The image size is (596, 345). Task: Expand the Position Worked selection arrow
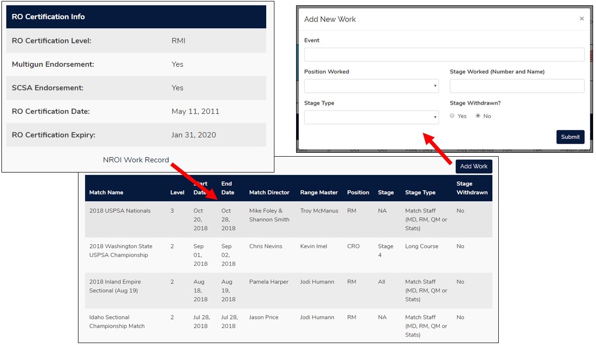[436, 86]
